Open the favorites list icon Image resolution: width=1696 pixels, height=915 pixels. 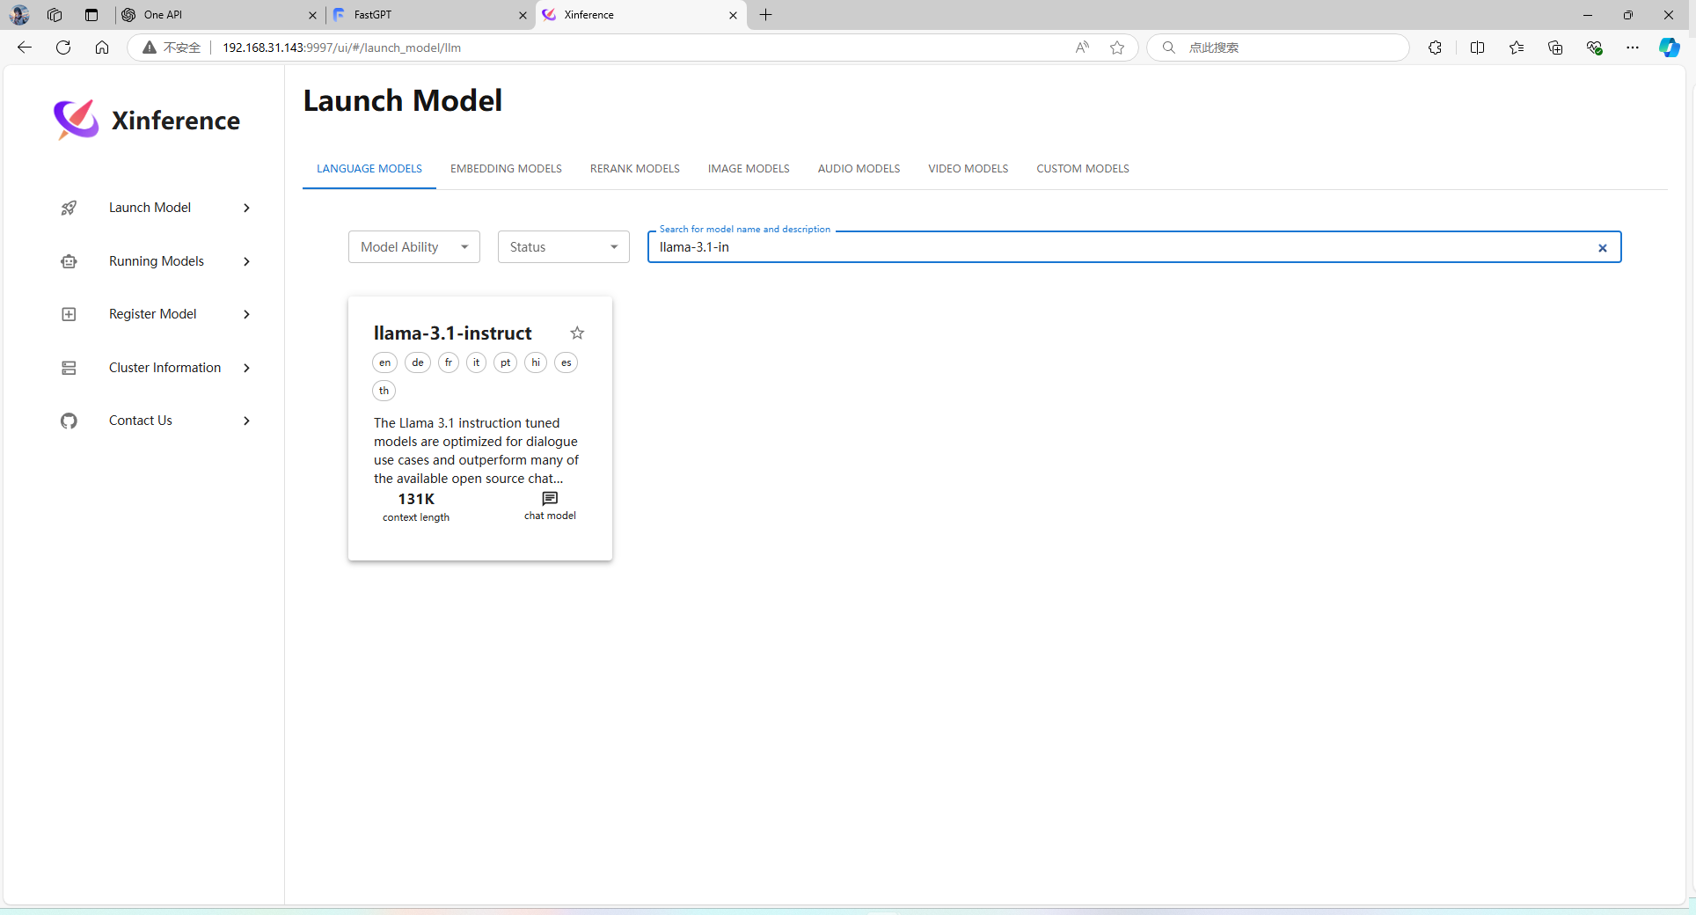(x=1517, y=48)
